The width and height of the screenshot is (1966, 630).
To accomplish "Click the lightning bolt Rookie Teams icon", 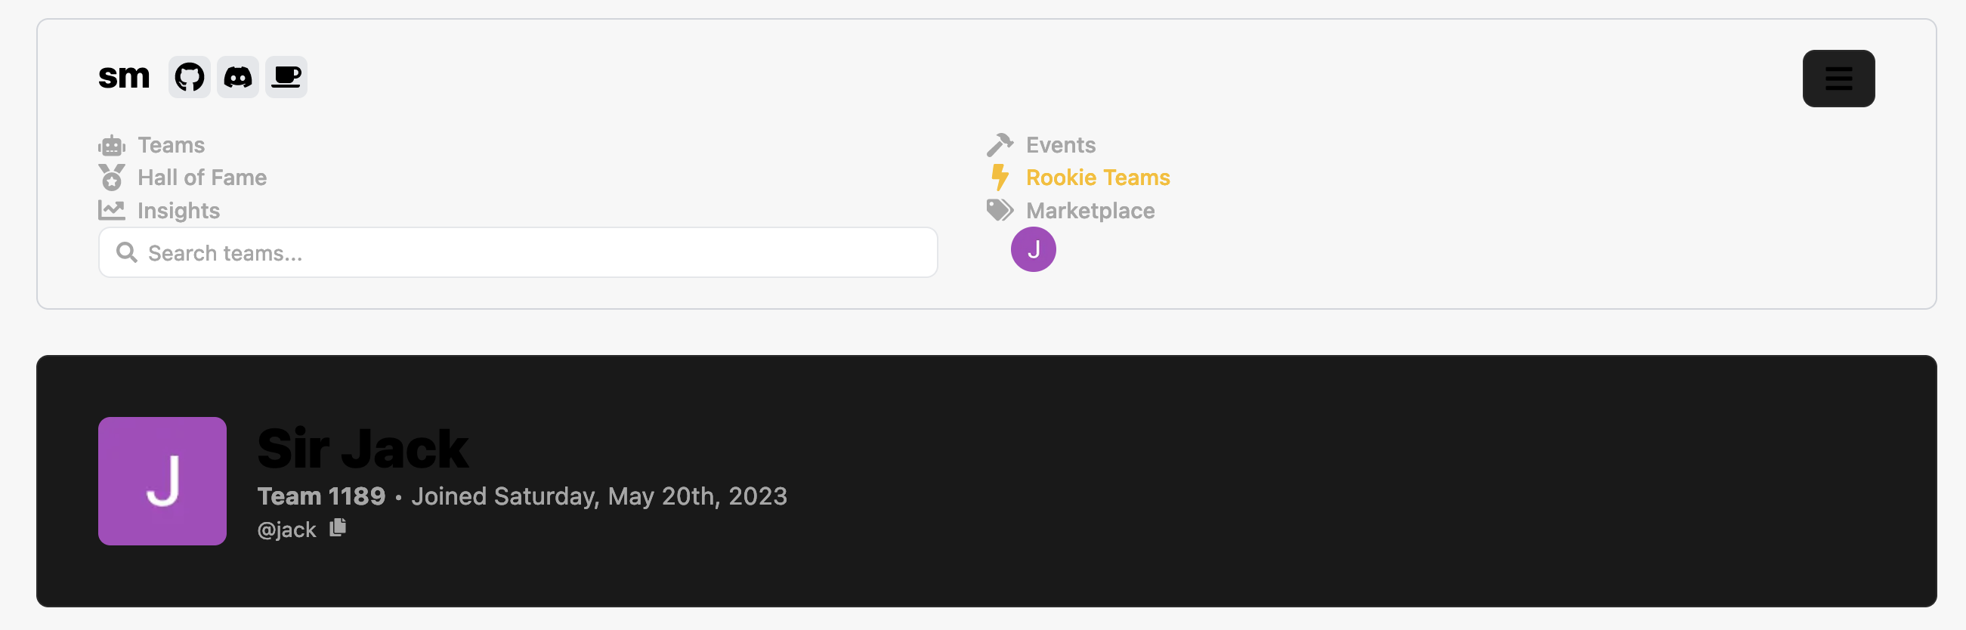I will 1000,178.
